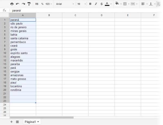Screen dimensions: 163x125
Task: Select cell containing amazonas
Action: (x=23, y=75)
